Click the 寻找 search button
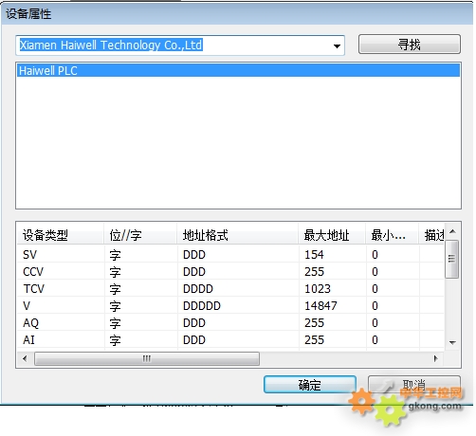This screenshot has width=476, height=436. (410, 45)
